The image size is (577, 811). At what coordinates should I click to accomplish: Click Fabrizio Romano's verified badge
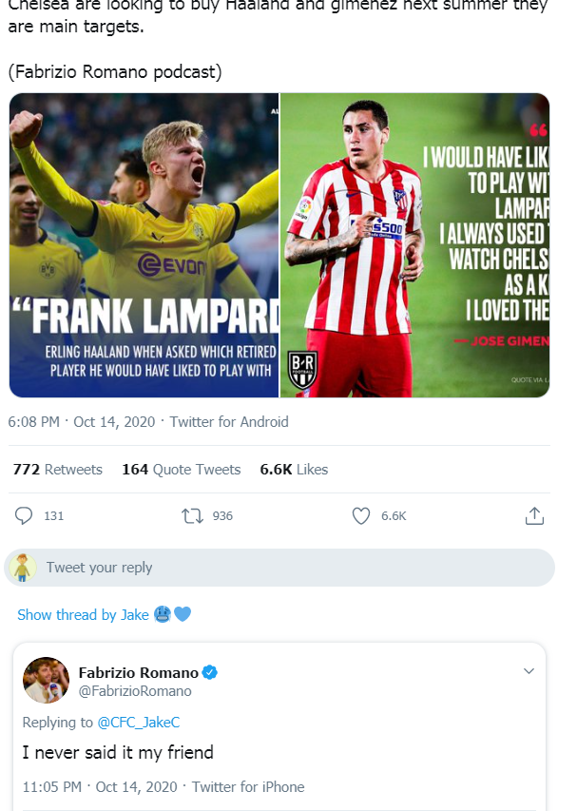pos(210,672)
